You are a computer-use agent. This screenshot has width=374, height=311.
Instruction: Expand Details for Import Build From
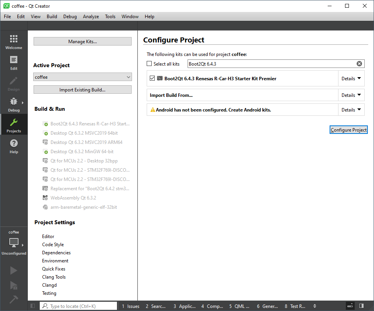tap(351, 95)
